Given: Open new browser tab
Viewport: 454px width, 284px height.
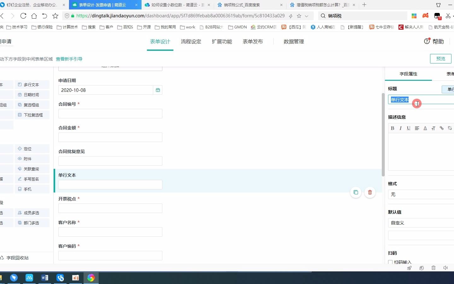Looking at the screenshot, I should pos(364,5).
